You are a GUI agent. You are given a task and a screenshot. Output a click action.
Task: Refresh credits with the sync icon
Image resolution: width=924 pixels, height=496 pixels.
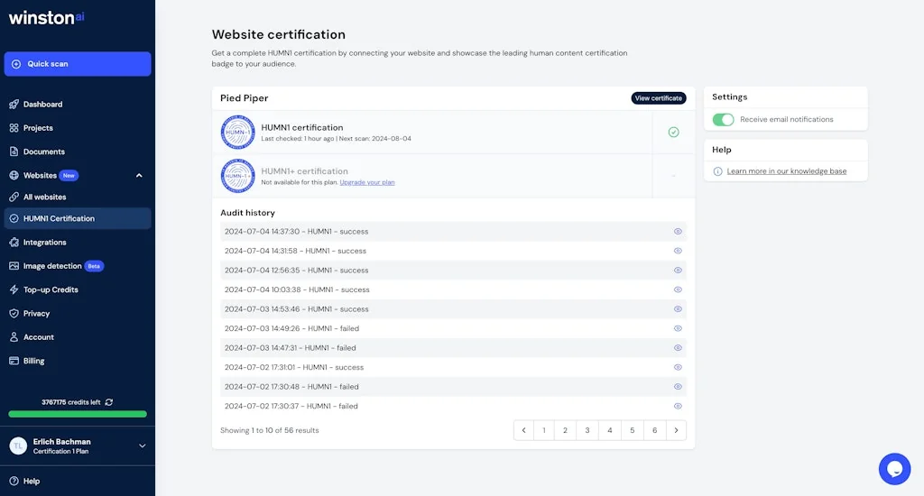[x=109, y=402]
